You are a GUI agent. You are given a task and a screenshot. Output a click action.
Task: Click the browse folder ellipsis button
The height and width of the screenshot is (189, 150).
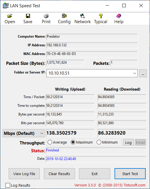point(143,73)
